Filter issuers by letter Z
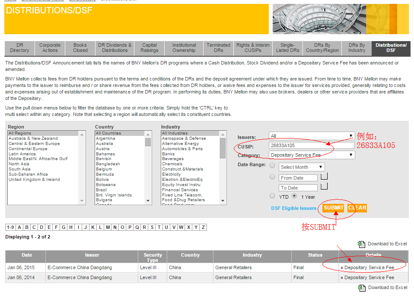The image size is (414, 296). 203,227
